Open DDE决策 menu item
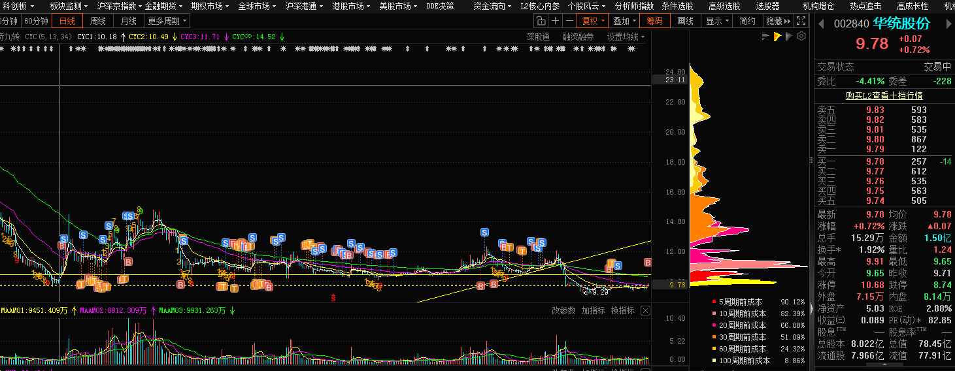Viewport: 955px width, 371px height. click(x=440, y=6)
